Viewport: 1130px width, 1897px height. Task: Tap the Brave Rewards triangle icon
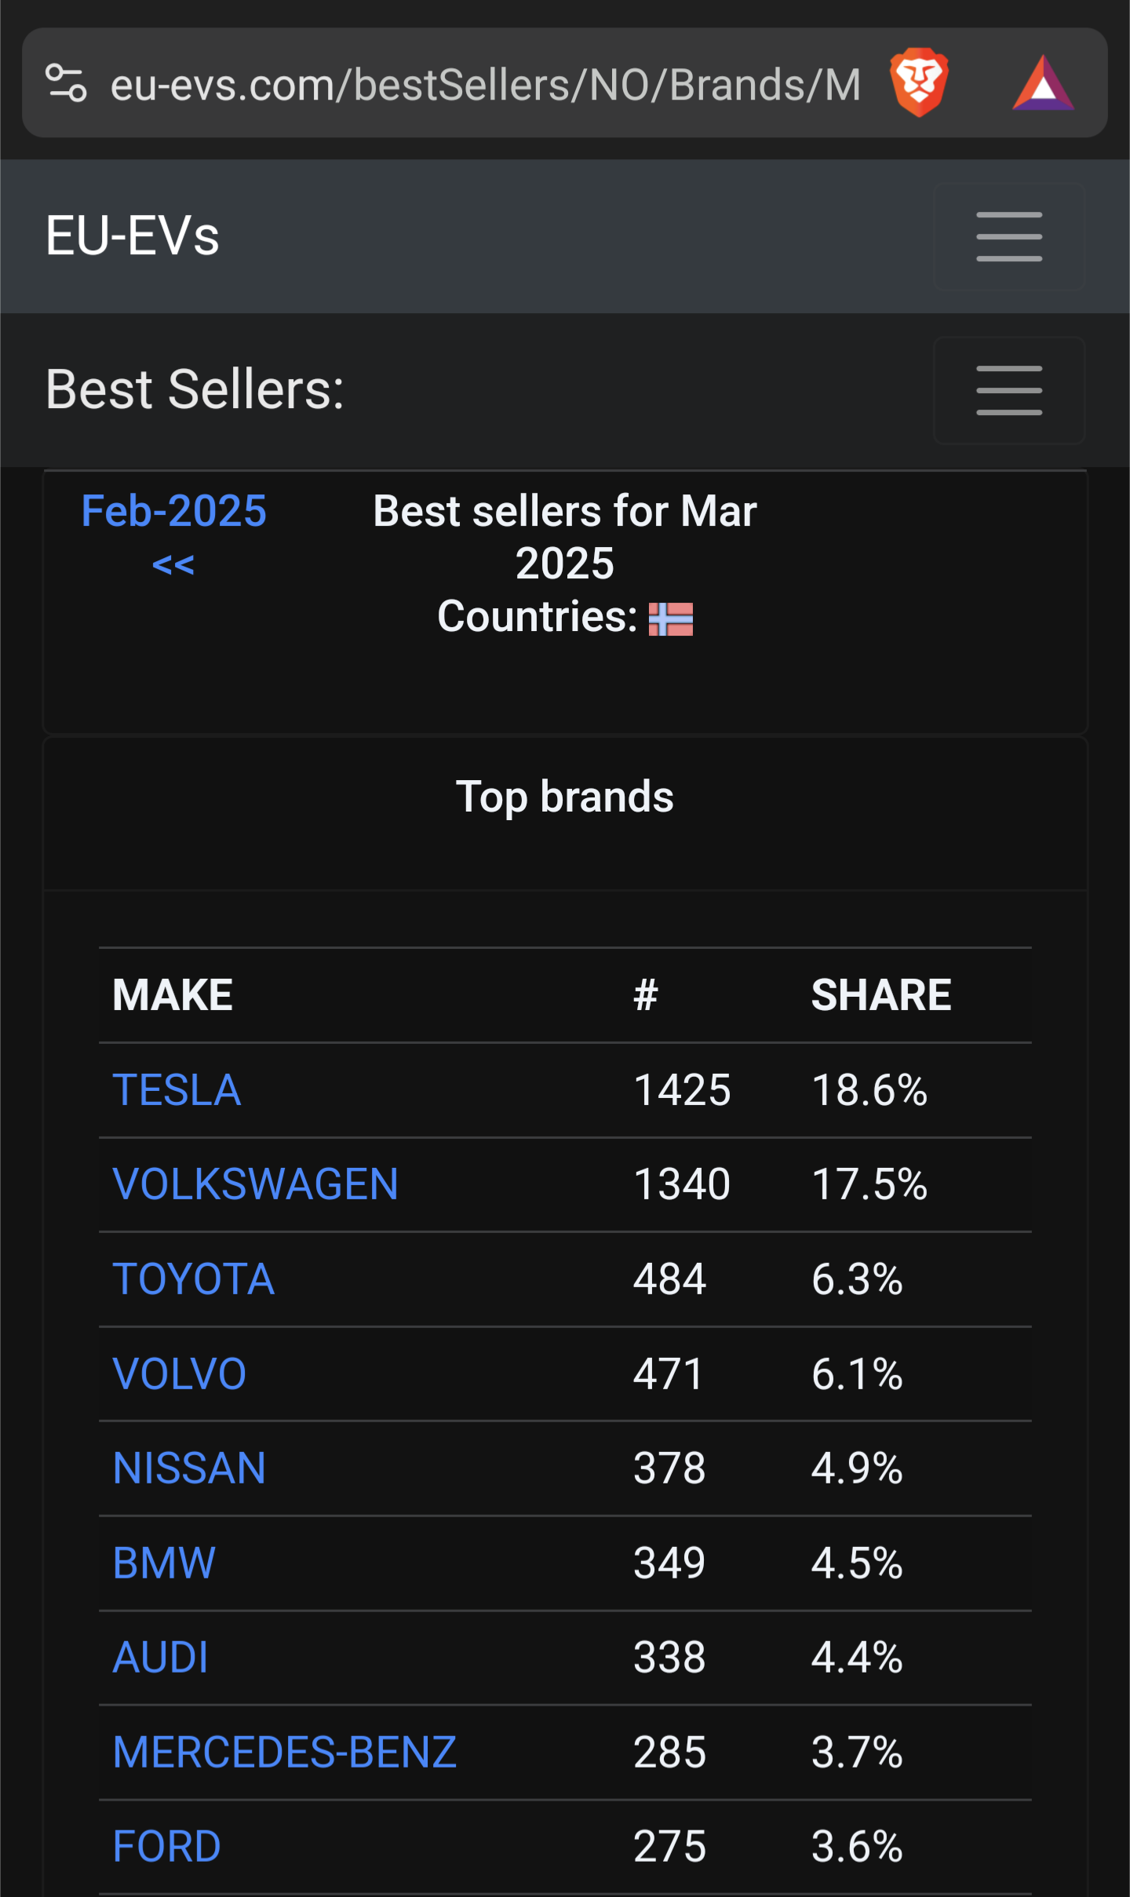pyautogui.click(x=1043, y=83)
